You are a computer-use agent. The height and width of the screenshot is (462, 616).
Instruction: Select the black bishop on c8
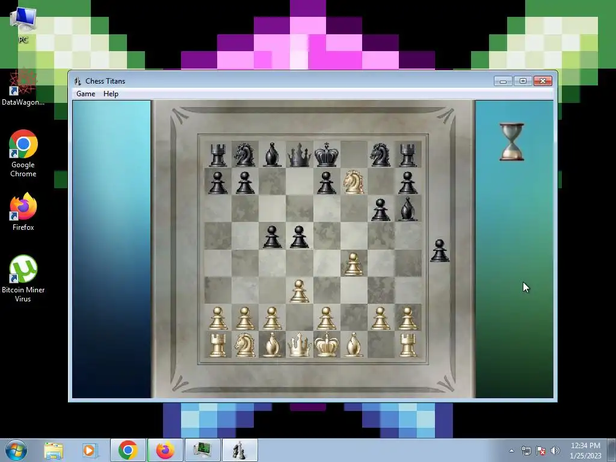(273, 155)
